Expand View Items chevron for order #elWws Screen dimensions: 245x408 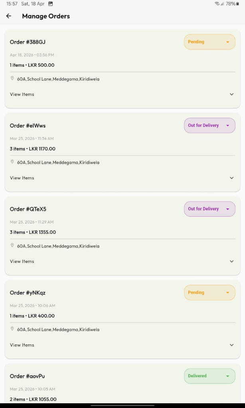pos(232,178)
